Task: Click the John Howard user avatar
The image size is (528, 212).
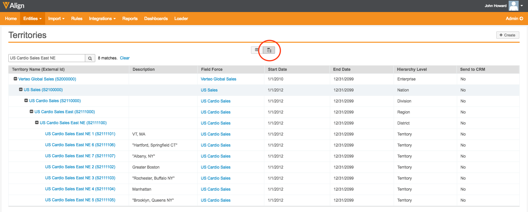Action: pos(513,6)
